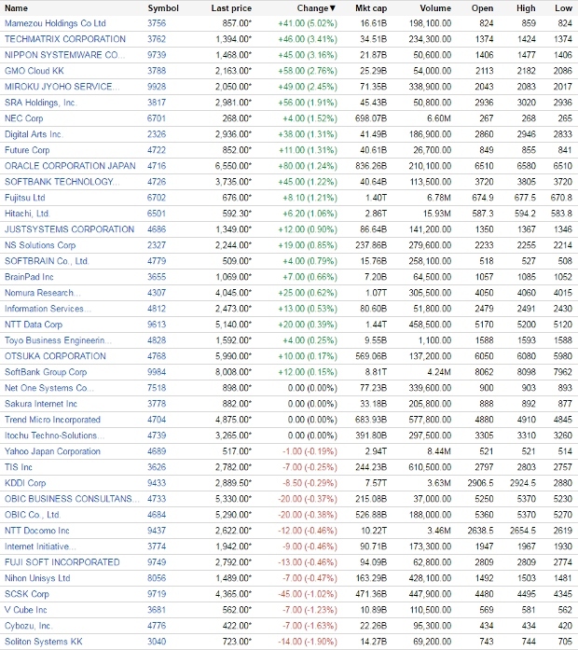The height and width of the screenshot is (650, 578).
Task: Open Nihon Unisys Ltd link
Action: point(37,578)
